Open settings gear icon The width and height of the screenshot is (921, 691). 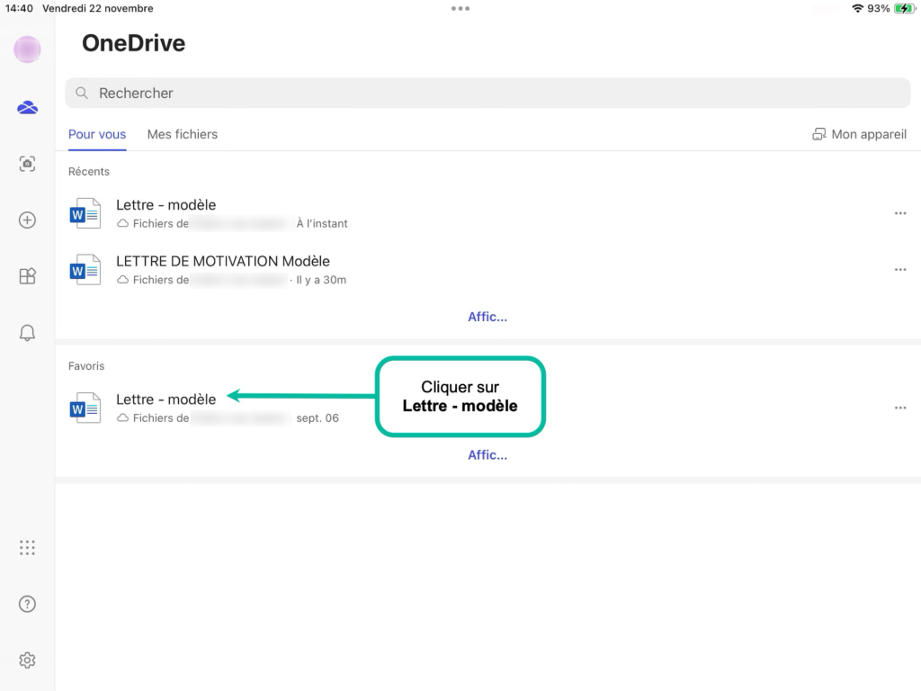[x=27, y=660]
